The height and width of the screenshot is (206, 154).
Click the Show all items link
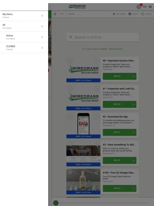pyautogui.click(x=115, y=49)
